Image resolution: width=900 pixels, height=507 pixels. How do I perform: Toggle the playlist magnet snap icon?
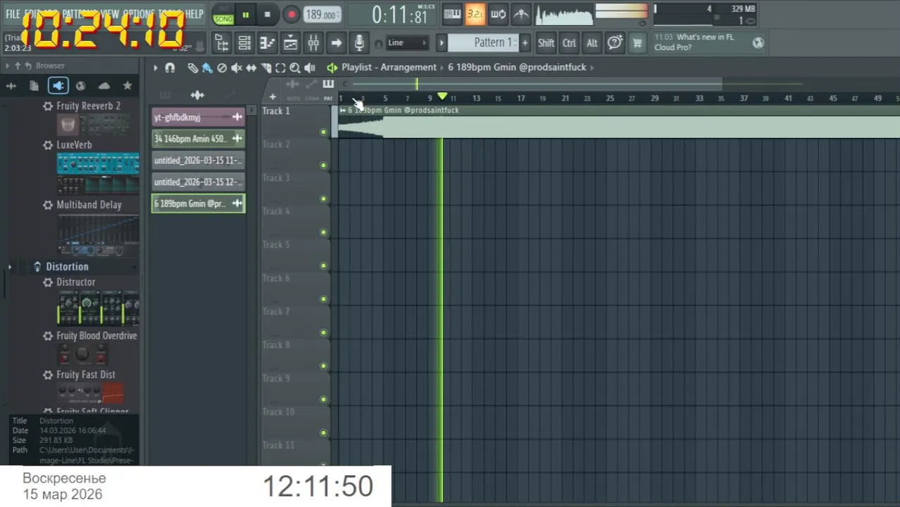tap(170, 68)
